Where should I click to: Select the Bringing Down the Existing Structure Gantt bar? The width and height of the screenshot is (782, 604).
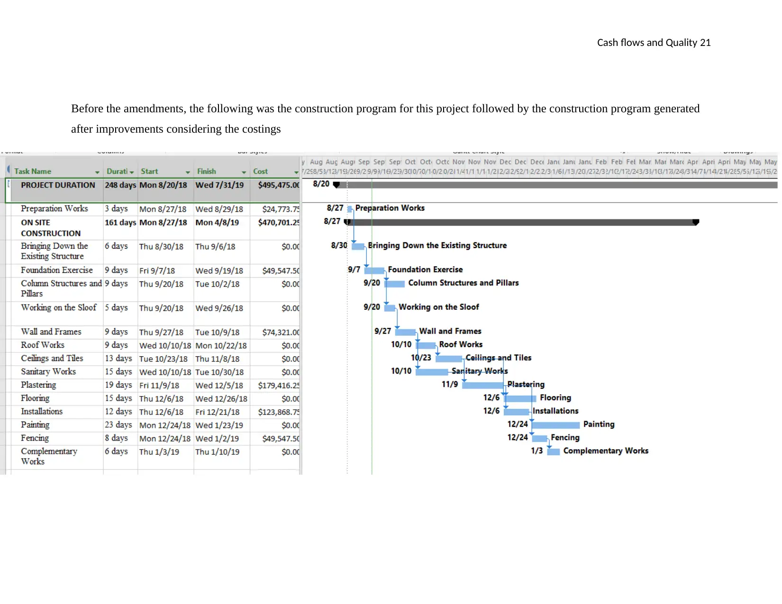pyautogui.click(x=358, y=246)
